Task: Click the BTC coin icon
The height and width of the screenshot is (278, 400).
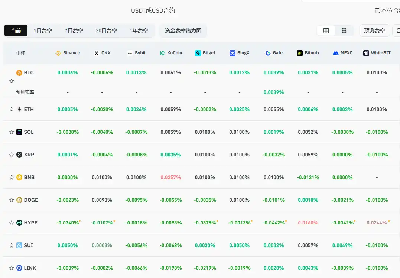Action: click(x=19, y=73)
